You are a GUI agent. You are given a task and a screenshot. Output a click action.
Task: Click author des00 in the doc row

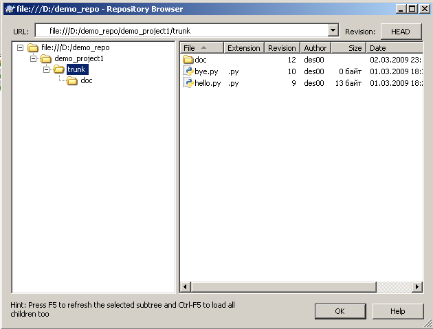tap(314, 60)
